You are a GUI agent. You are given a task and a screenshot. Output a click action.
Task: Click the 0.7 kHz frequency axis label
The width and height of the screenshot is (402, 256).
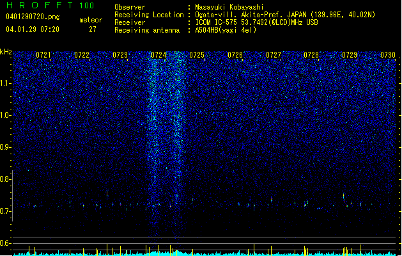(6, 211)
